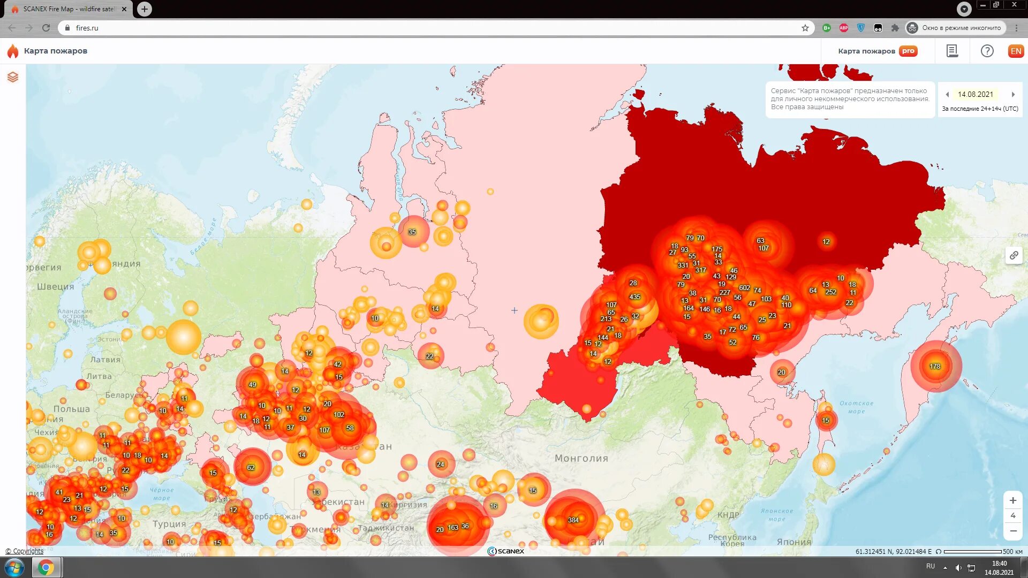1028x578 pixels.
Task: Open the taskbar clock showing 18:40
Action: click(999, 568)
